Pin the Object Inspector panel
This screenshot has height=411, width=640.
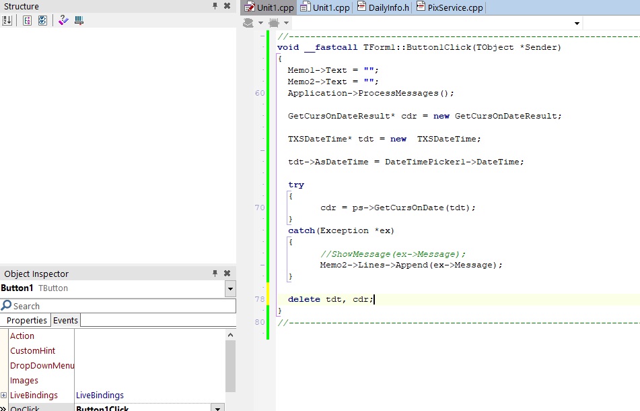(215, 274)
